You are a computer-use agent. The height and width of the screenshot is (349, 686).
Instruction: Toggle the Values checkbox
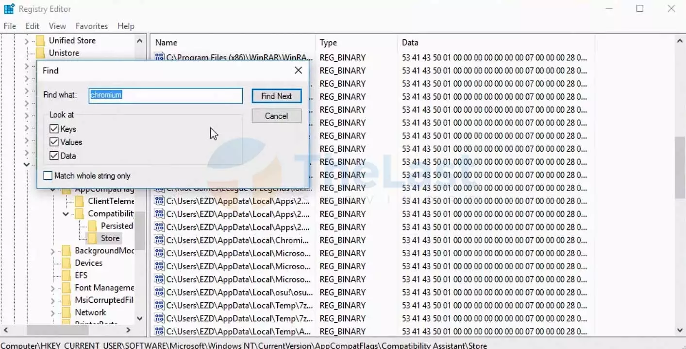pos(54,142)
